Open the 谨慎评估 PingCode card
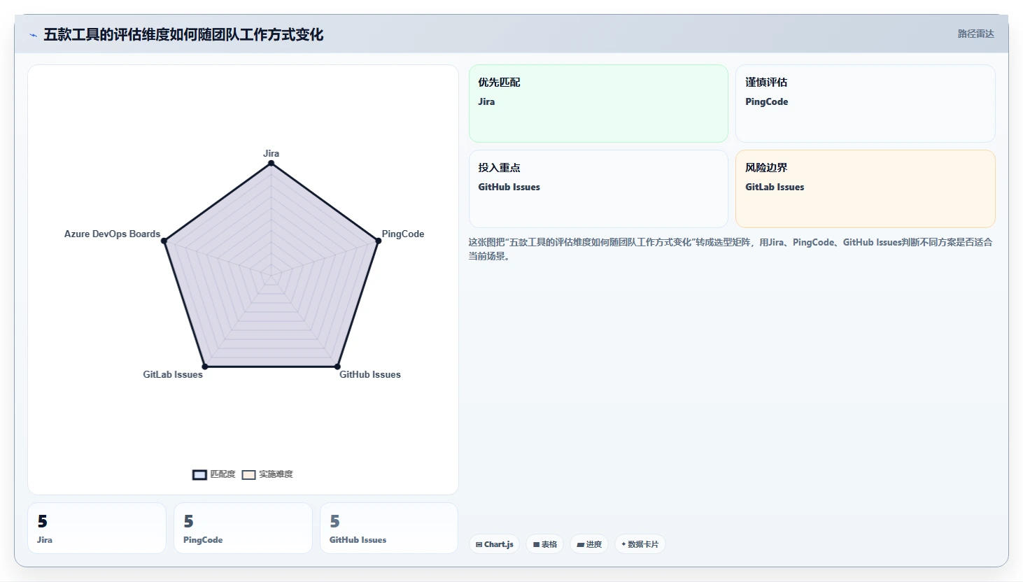 click(865, 104)
